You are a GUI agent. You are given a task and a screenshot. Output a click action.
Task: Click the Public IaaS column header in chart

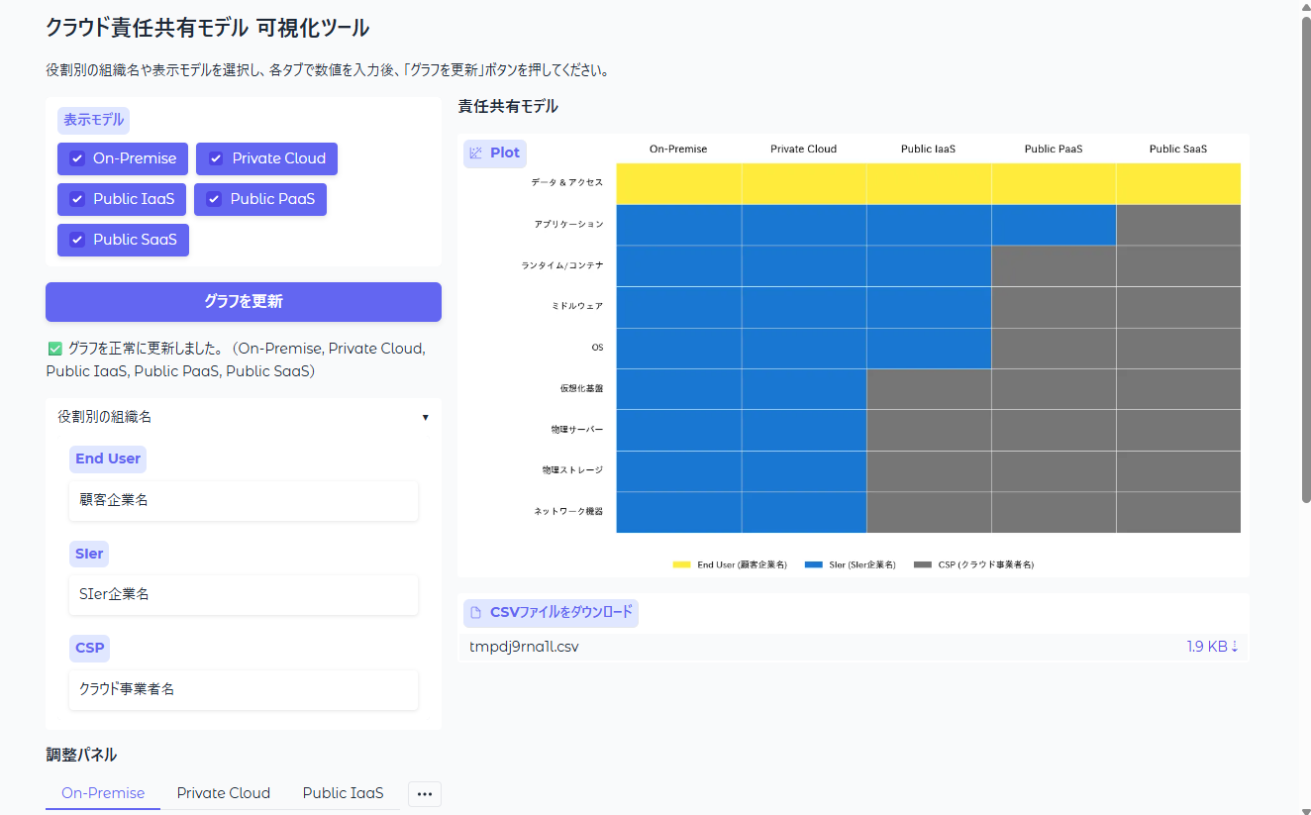click(928, 150)
